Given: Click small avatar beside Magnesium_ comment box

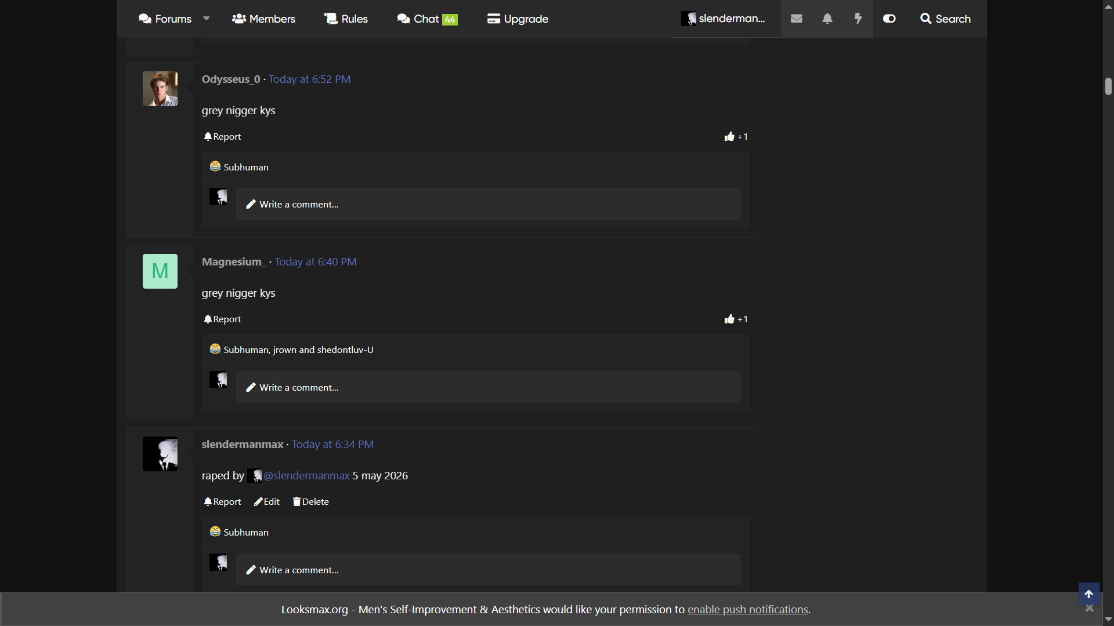Looking at the screenshot, I should click(x=218, y=380).
